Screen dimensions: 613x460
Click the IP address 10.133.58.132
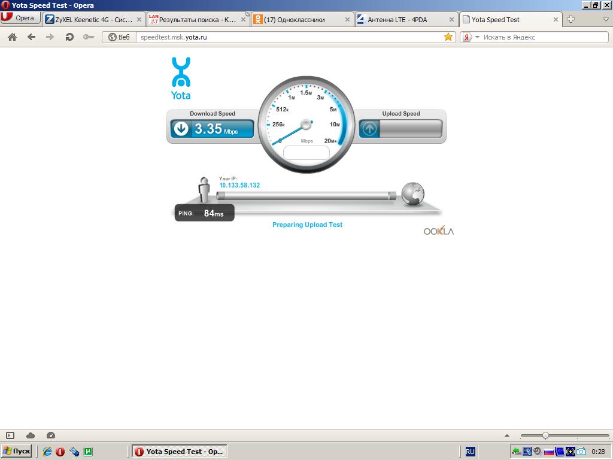[239, 185]
